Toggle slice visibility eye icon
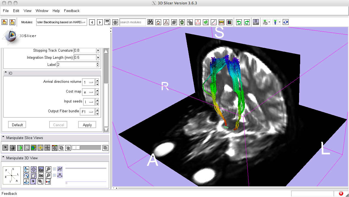Image resolution: width=349 pixels, height=197 pixels. [5, 148]
